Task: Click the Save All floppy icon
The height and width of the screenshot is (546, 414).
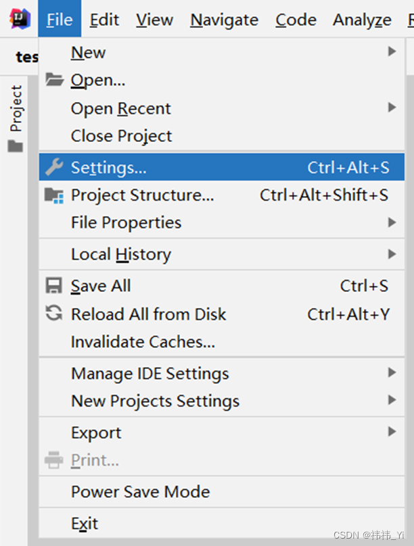Action: (x=54, y=286)
